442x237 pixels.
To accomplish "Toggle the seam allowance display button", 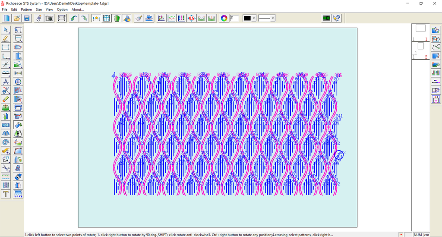I will click(x=106, y=18).
